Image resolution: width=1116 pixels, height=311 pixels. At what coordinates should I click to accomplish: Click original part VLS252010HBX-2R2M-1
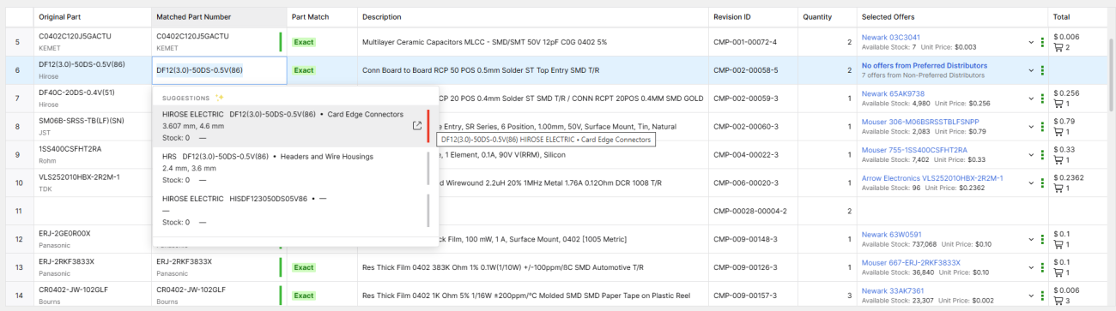(x=79, y=177)
